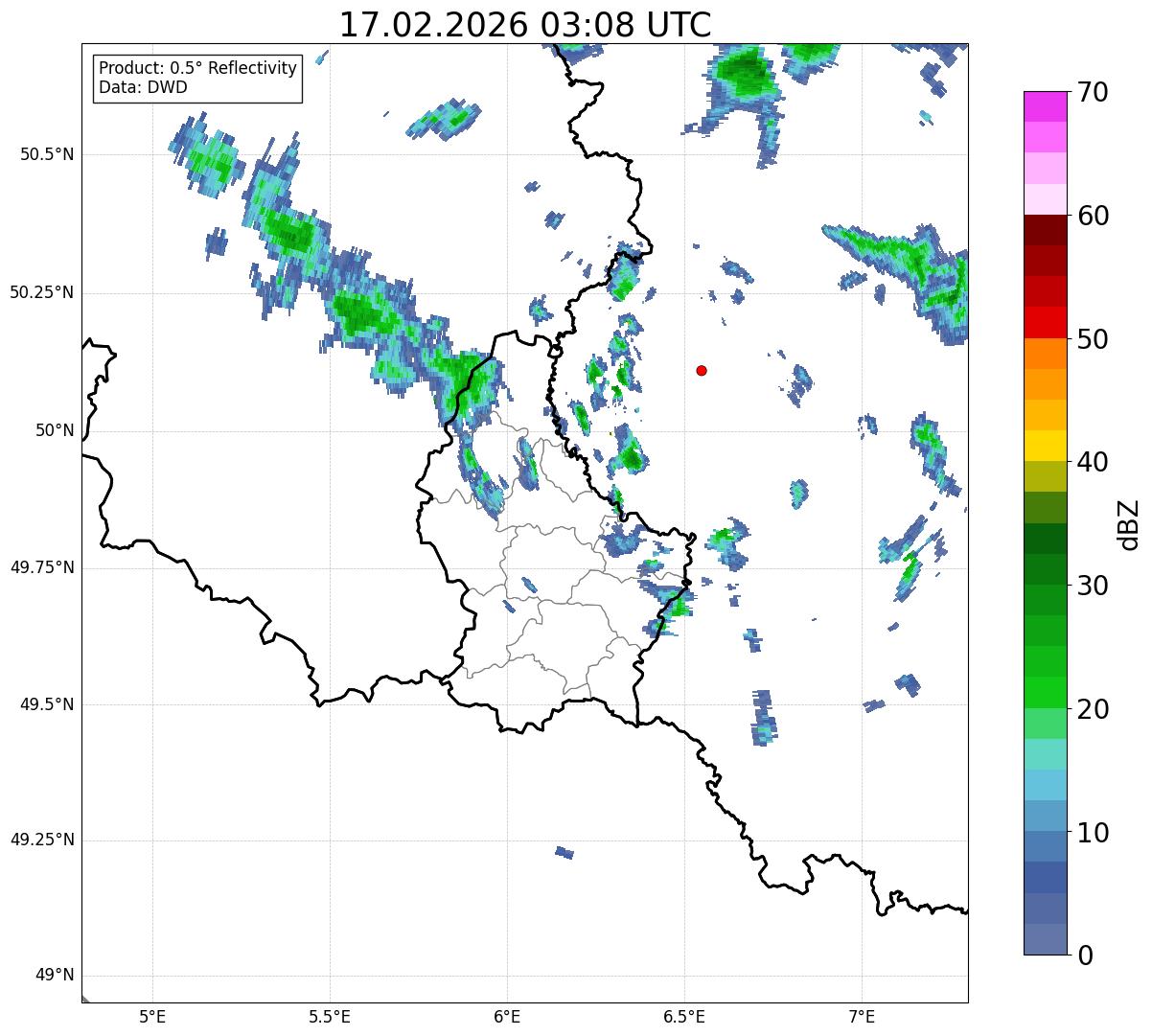Image resolution: width=1152 pixels, height=1036 pixels.
Task: Click the 6.5°E longitude label
Action: pos(684,1018)
